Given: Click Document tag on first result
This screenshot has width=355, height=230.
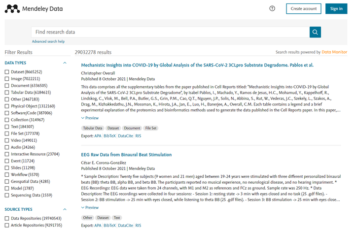Looking at the screenshot, I should point(132,128).
